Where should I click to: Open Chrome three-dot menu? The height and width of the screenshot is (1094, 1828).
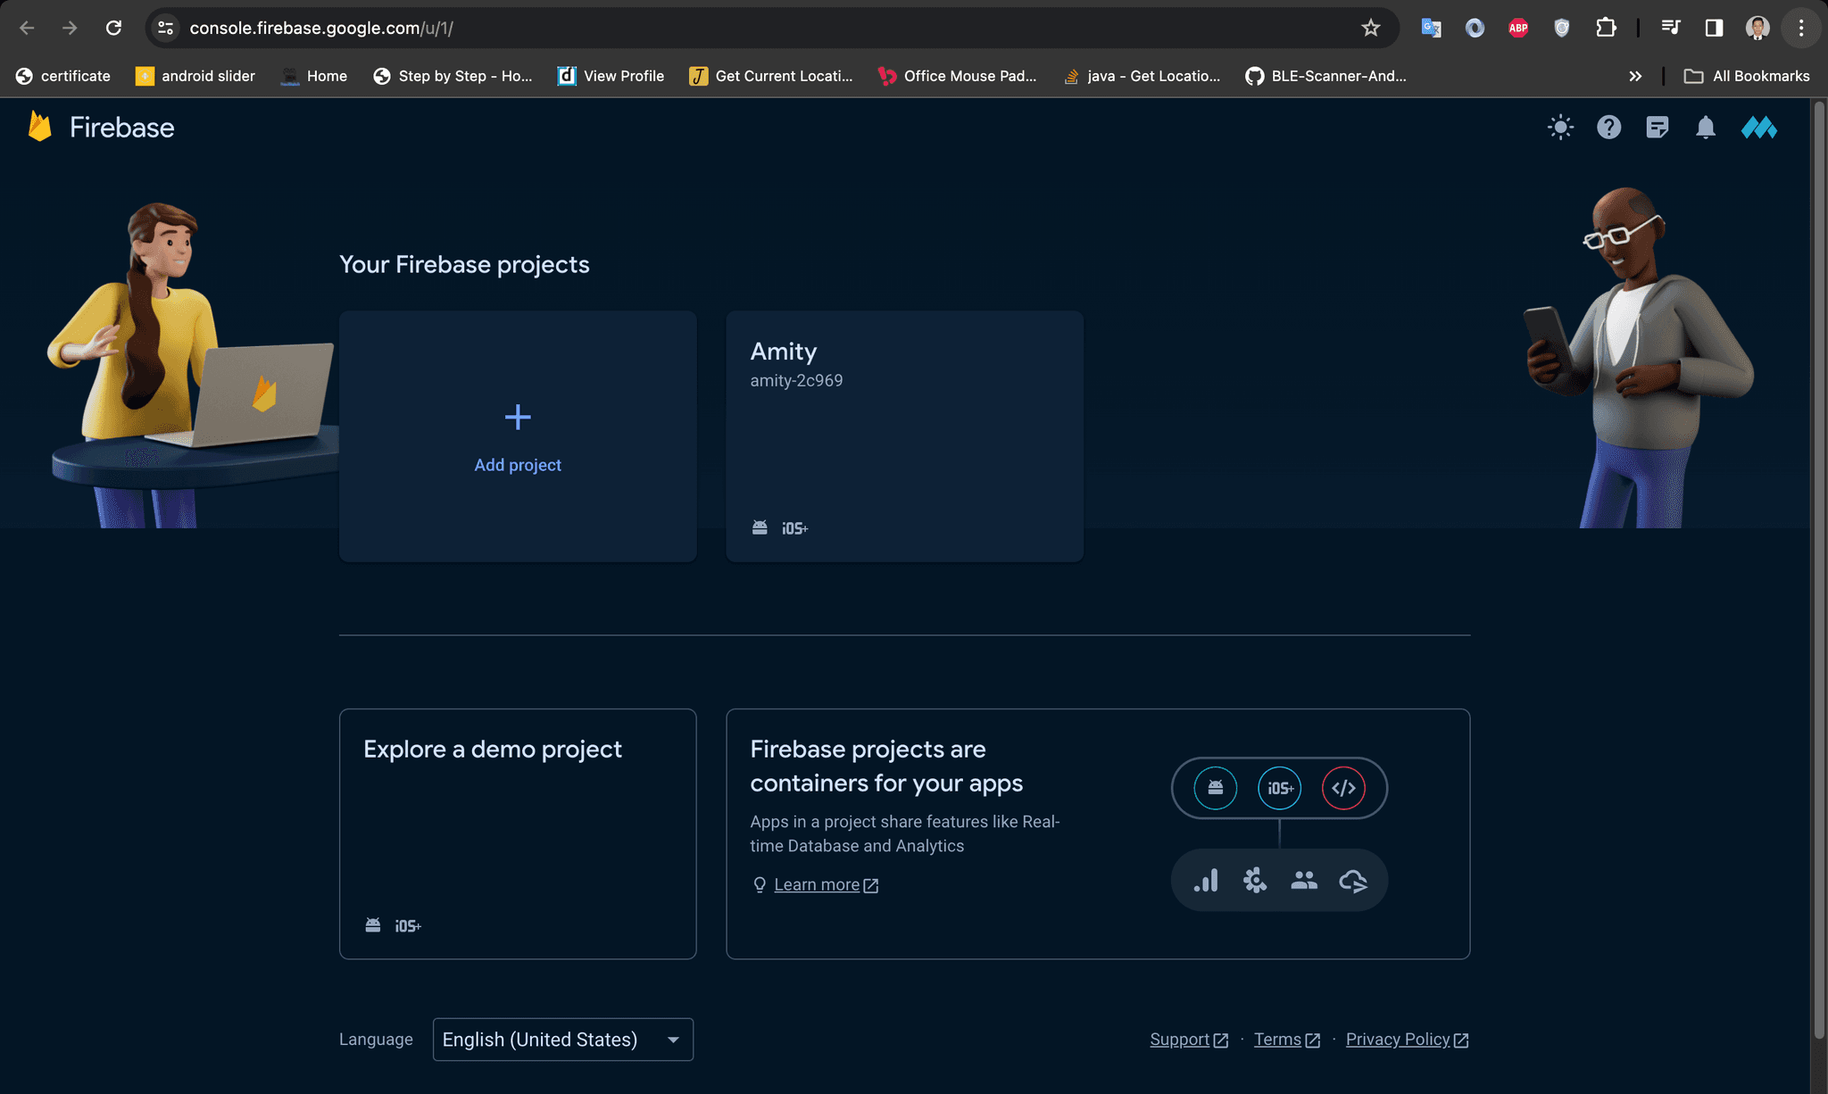tap(1801, 28)
